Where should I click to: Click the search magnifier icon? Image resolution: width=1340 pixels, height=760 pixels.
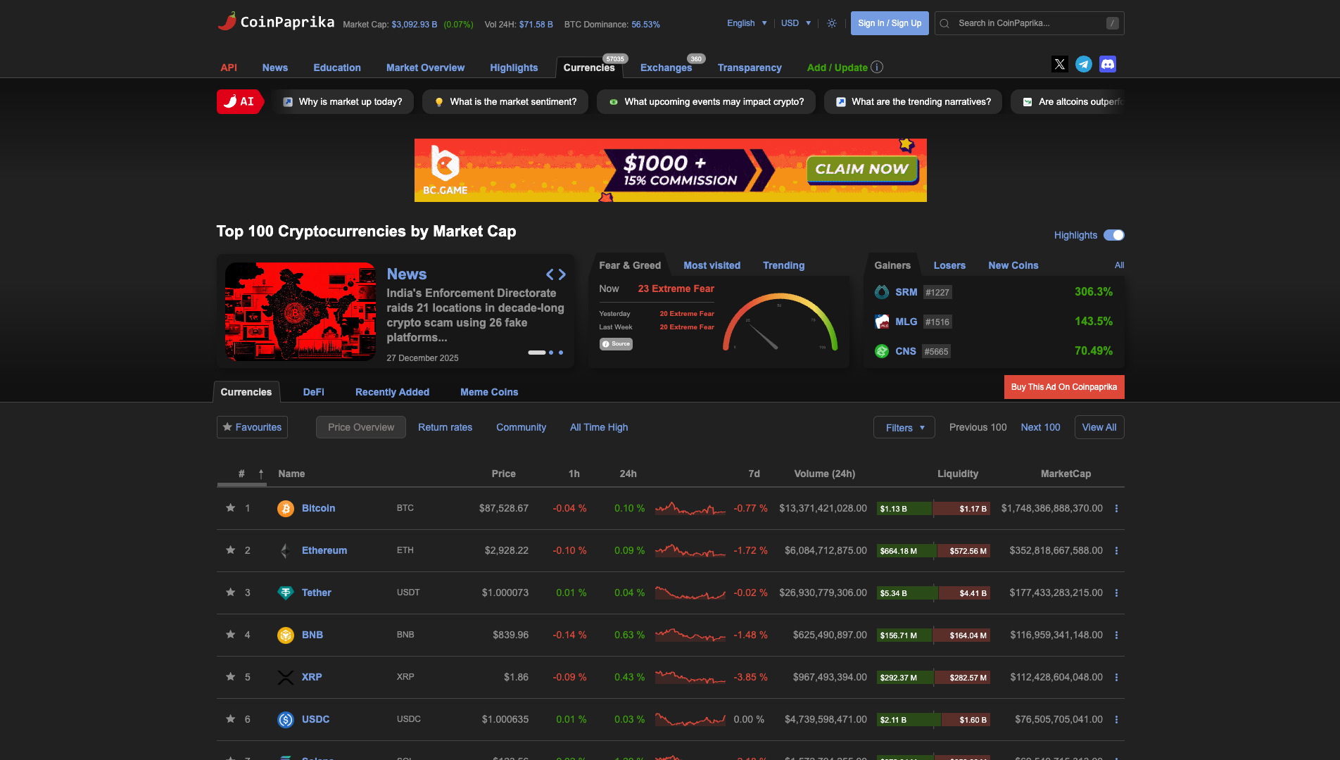click(944, 23)
